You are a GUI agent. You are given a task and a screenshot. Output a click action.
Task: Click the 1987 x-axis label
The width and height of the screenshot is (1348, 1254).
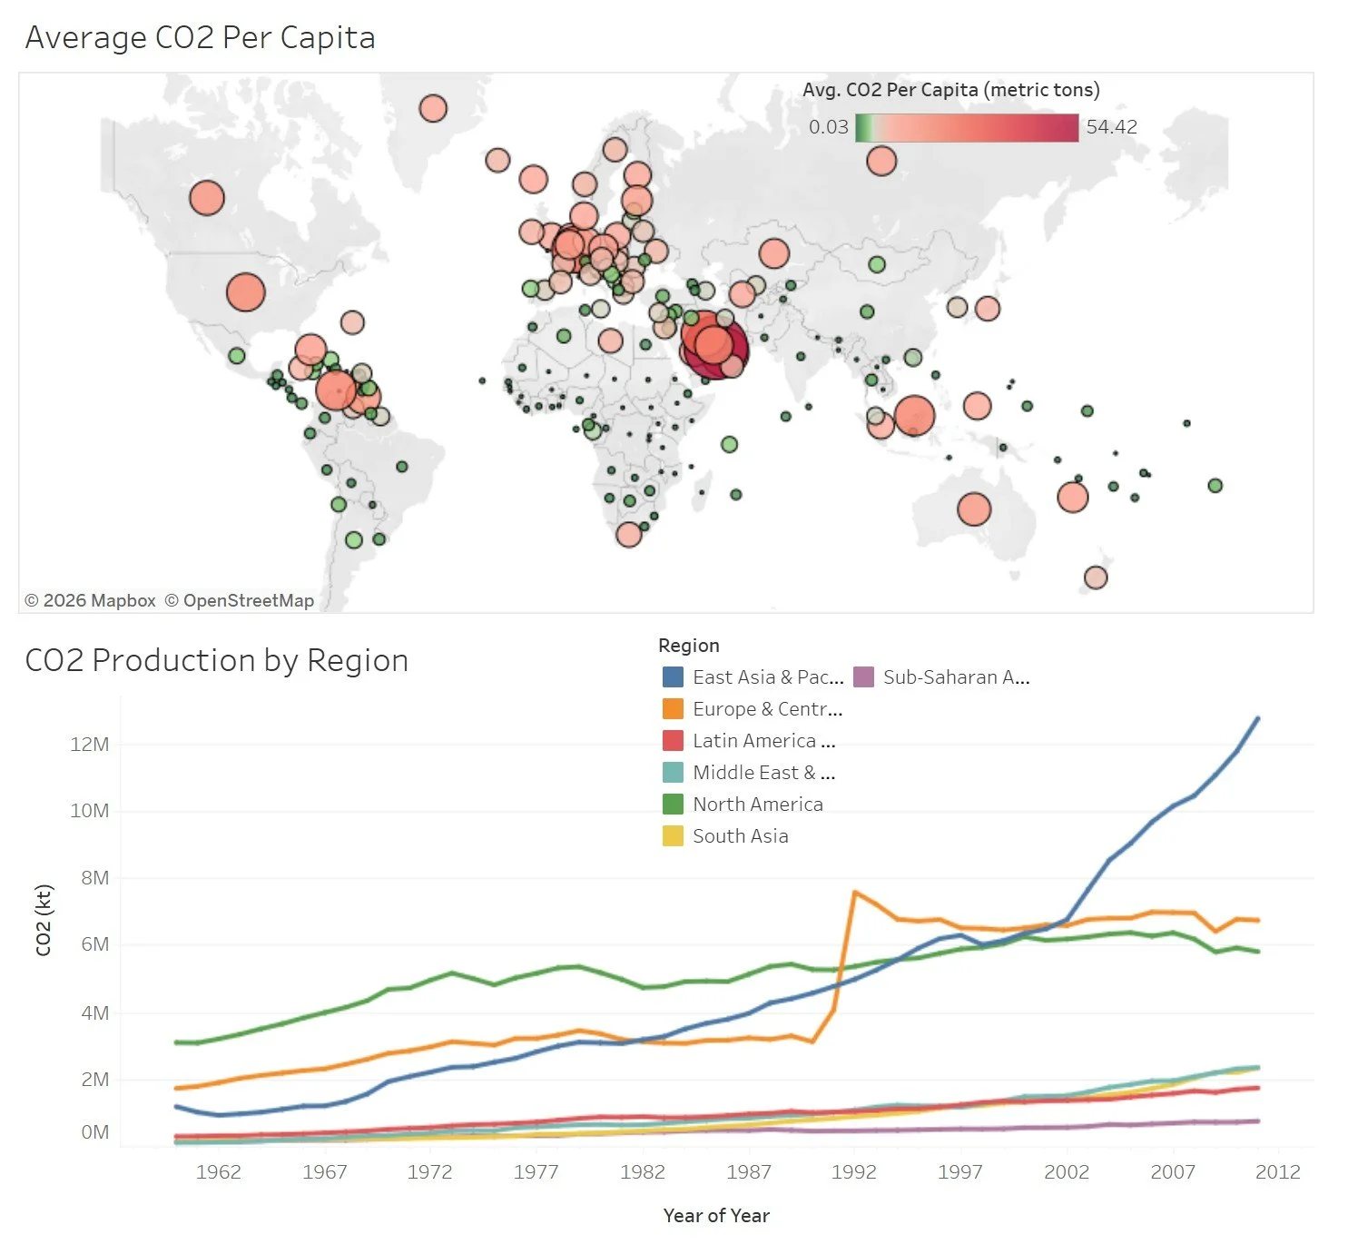(x=748, y=1172)
